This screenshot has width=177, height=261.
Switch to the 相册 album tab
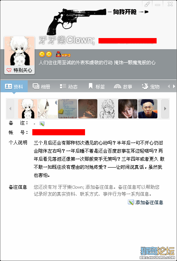click(41, 86)
